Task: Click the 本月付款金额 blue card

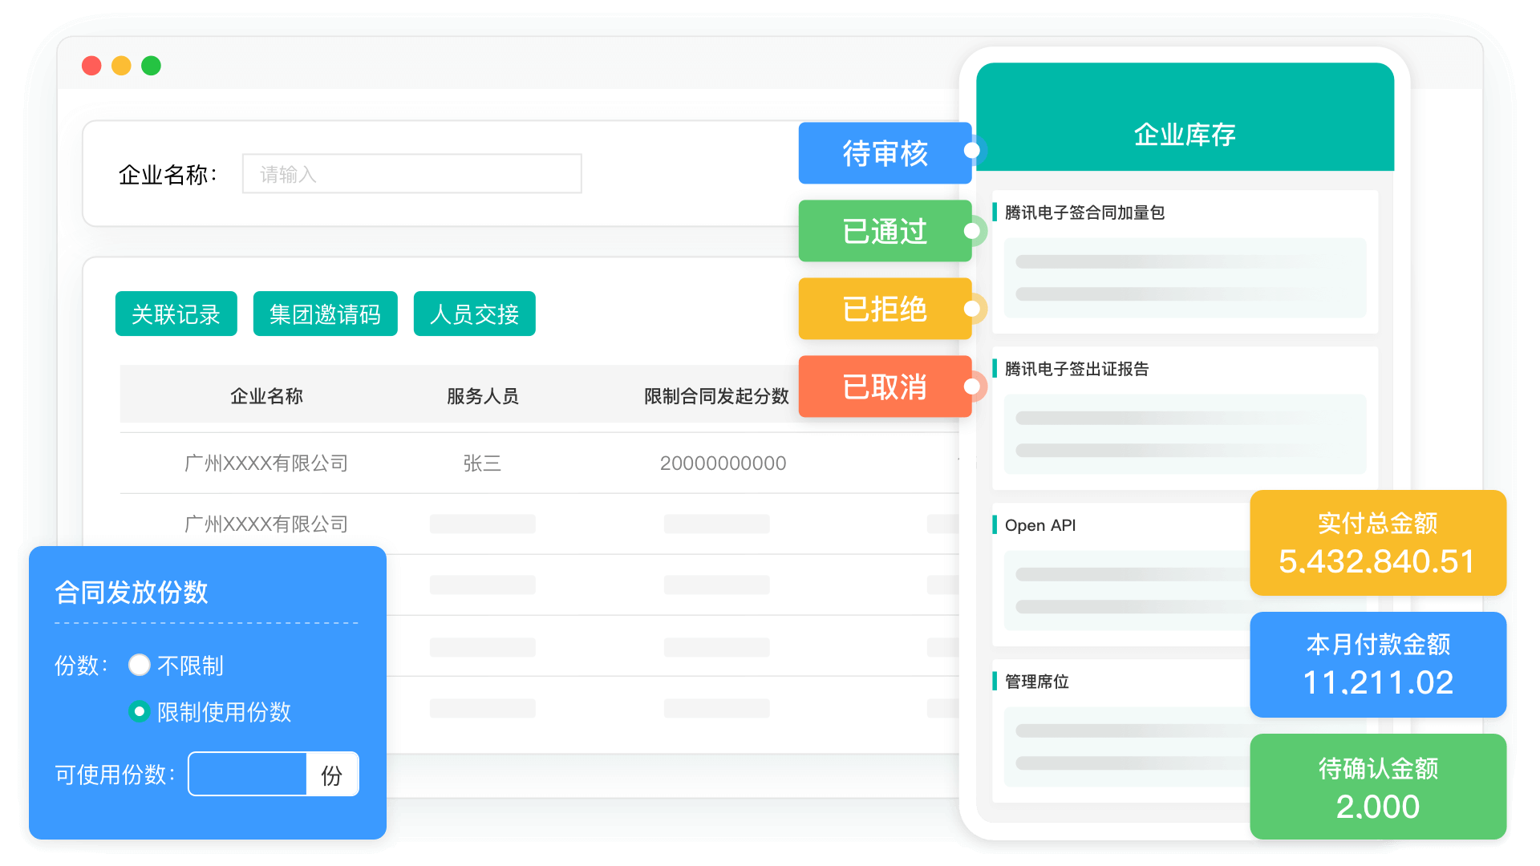Action: [1377, 665]
